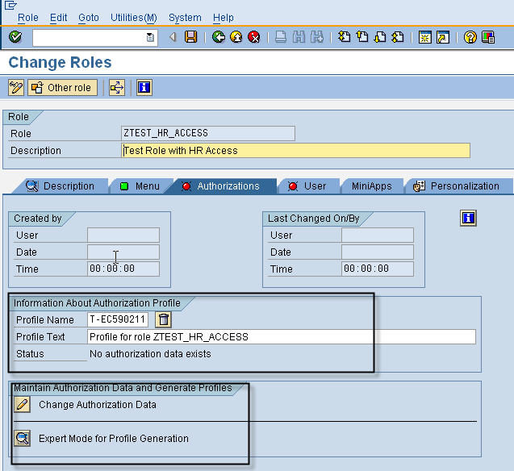Click the green checkmark Enter icon

click(15, 37)
